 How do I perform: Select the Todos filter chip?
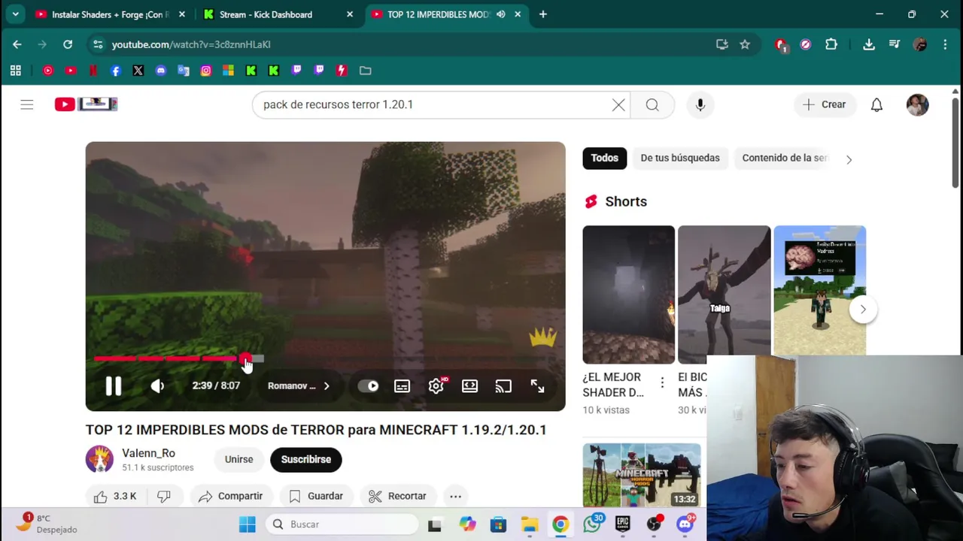pos(604,158)
